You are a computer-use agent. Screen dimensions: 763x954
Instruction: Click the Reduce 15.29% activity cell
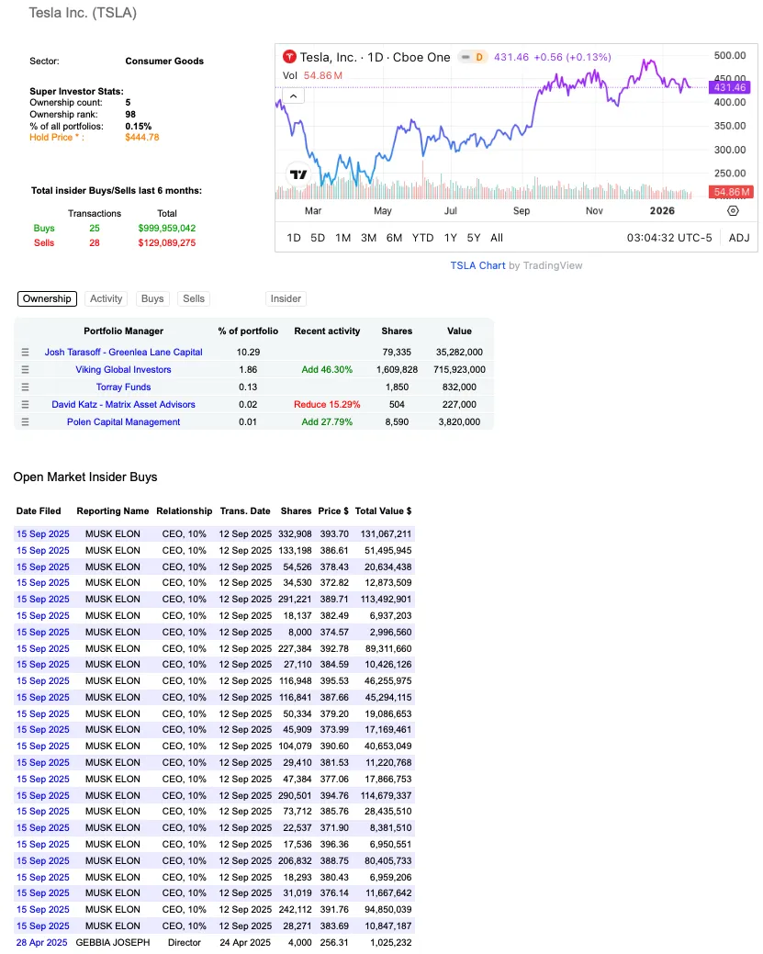coord(327,405)
